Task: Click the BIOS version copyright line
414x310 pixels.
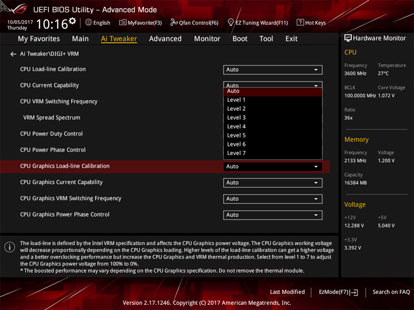Action: 207,303
